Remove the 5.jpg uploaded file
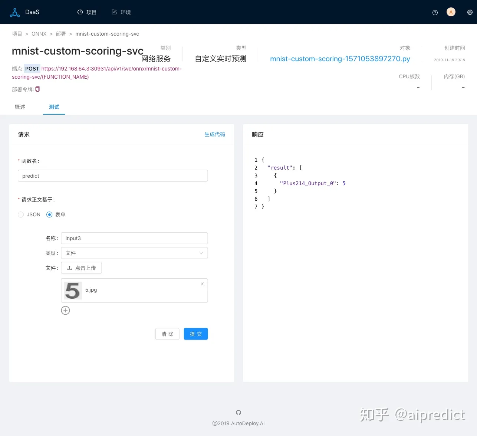Image resolution: width=477 pixels, height=436 pixels. (x=202, y=284)
